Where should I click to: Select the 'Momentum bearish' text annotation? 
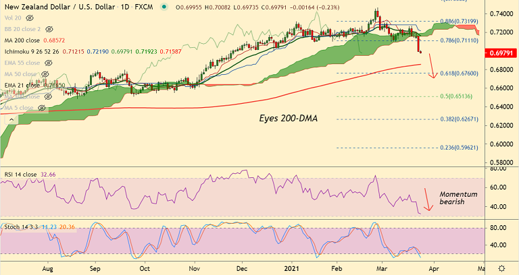tap(458, 198)
